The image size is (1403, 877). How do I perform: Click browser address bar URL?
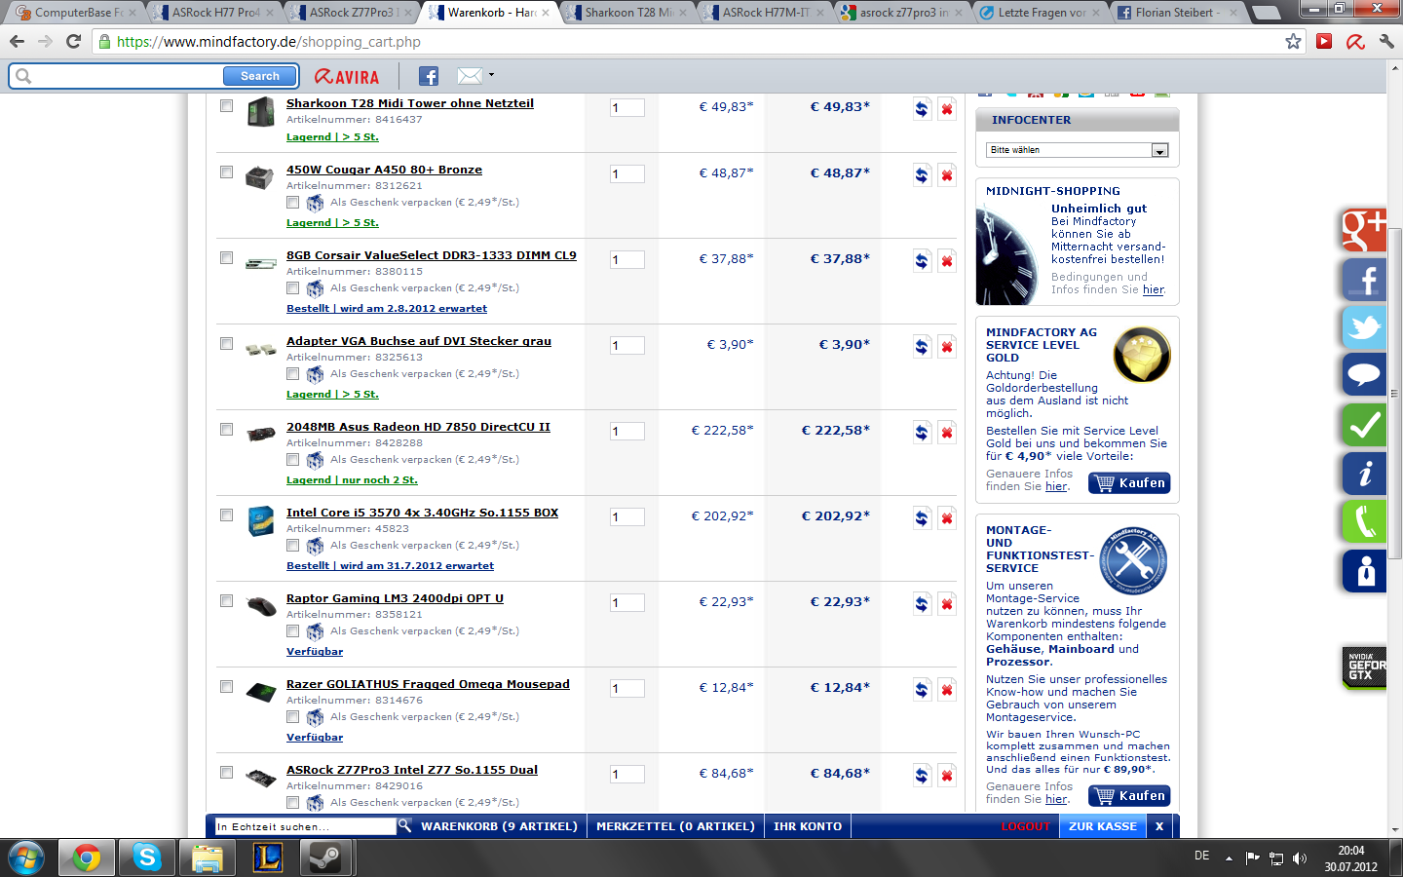pos(268,42)
